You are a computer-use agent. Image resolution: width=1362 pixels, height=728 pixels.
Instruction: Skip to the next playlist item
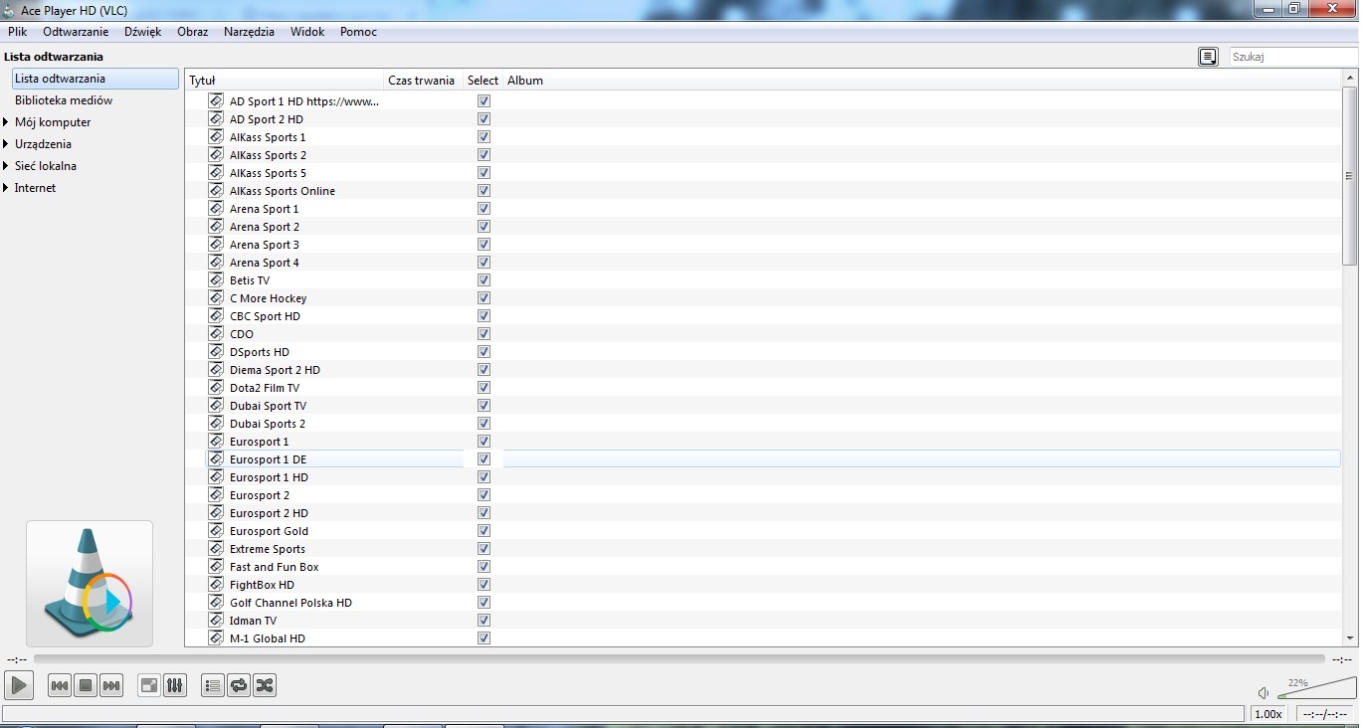(111, 685)
